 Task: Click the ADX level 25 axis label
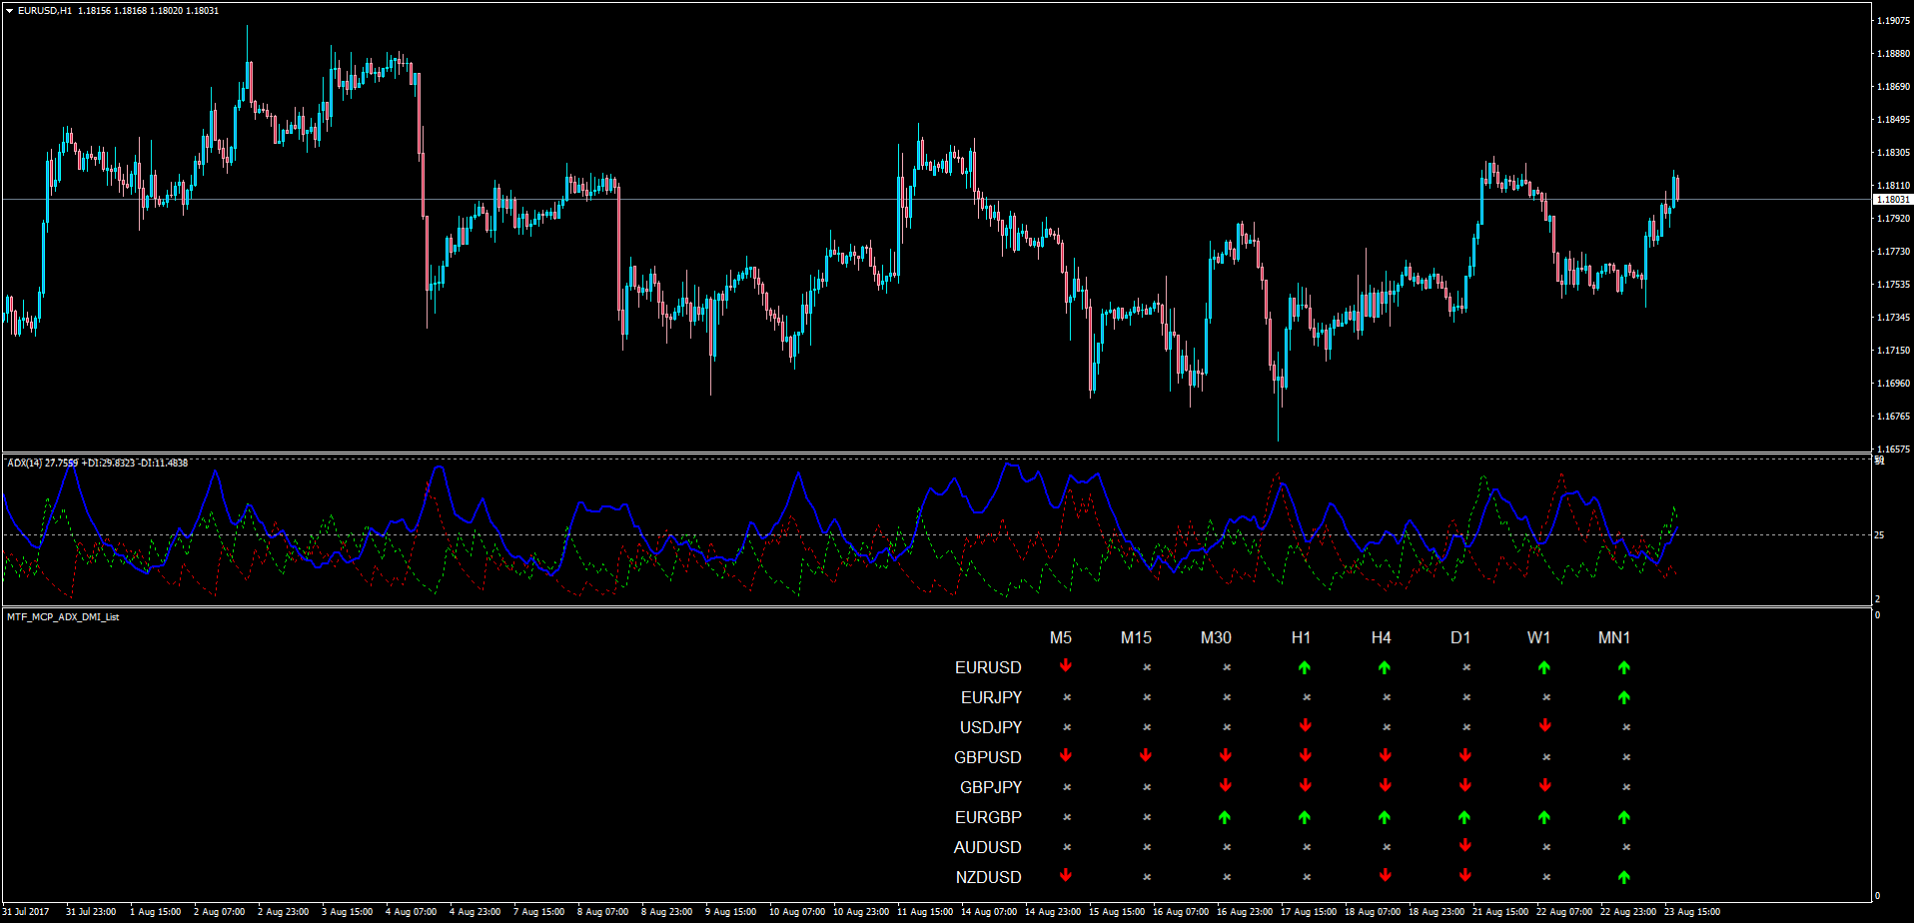(1879, 535)
